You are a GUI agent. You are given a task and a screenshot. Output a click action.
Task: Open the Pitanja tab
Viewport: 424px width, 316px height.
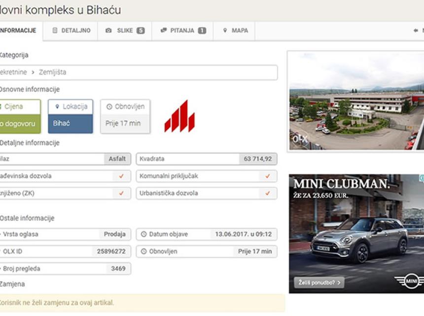click(x=182, y=31)
